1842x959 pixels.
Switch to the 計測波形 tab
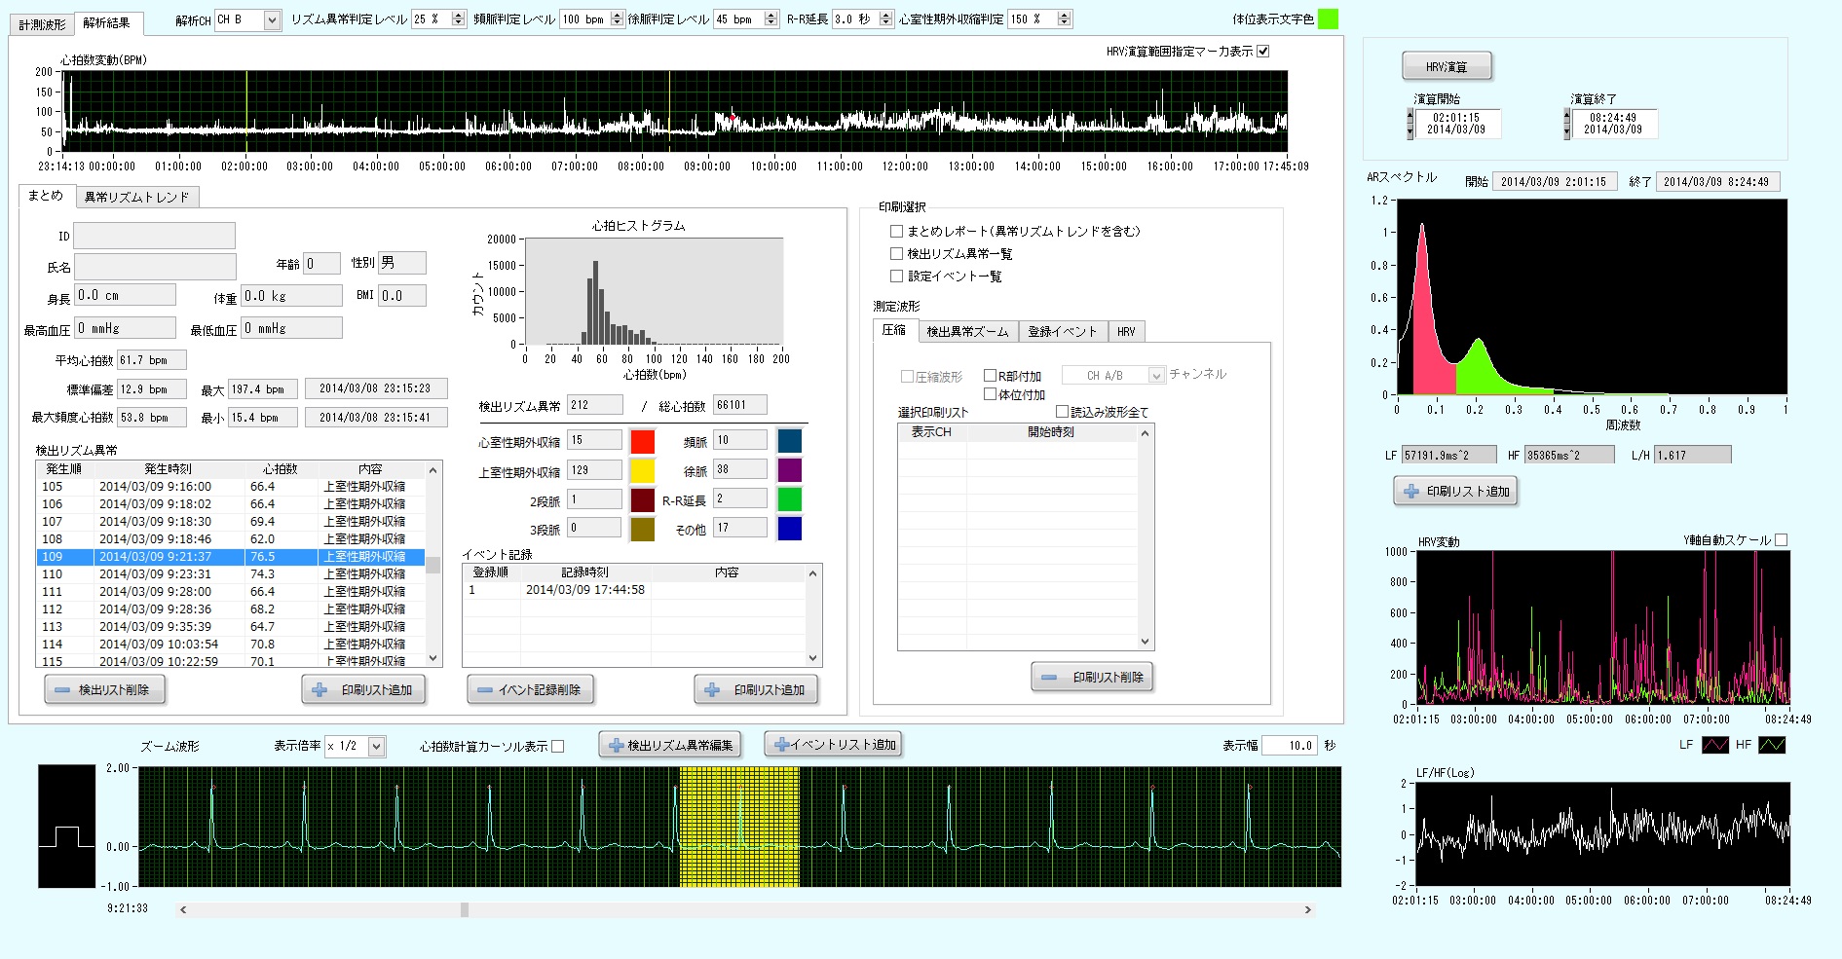point(43,23)
